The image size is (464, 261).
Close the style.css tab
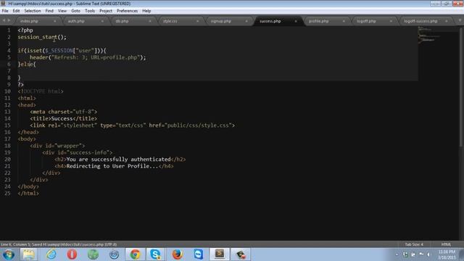197,21
